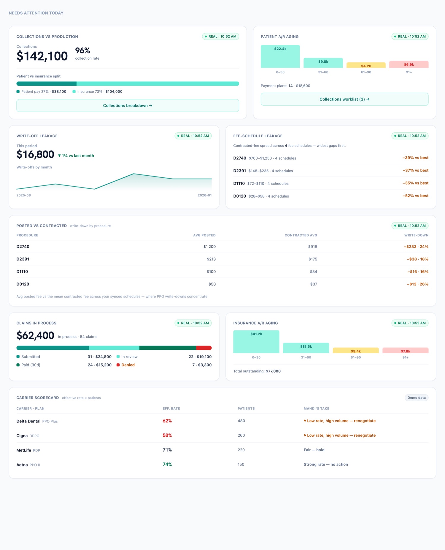The image size is (445, 550).
Task: Click the Fair — hold text
Action: pyautogui.click(x=314, y=450)
